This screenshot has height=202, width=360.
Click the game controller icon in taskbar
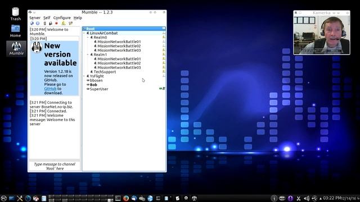point(142,198)
